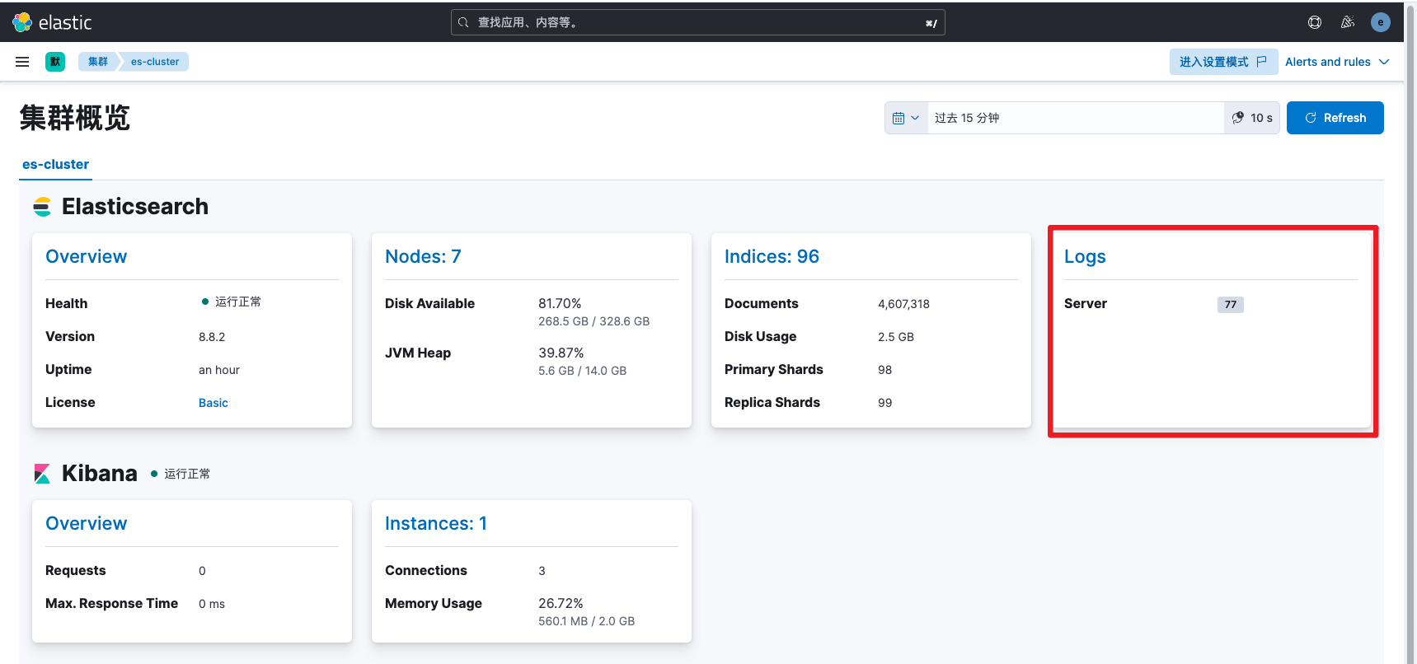Click the version value 8.8.2
Viewport: 1417px width, 664px height.
point(212,337)
